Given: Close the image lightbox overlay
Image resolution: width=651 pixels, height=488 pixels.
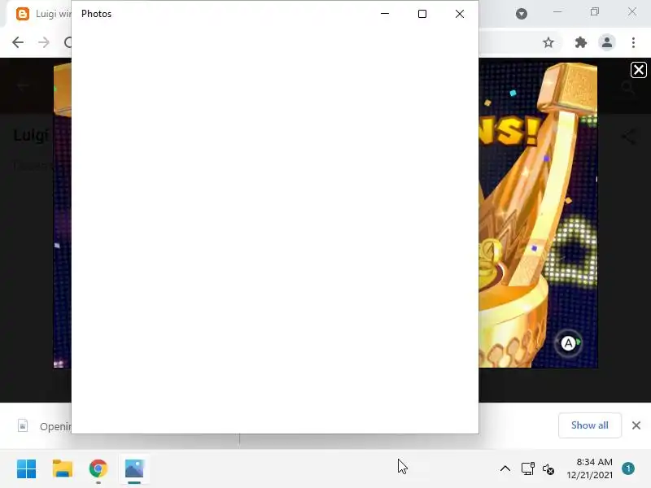Looking at the screenshot, I should [x=639, y=70].
